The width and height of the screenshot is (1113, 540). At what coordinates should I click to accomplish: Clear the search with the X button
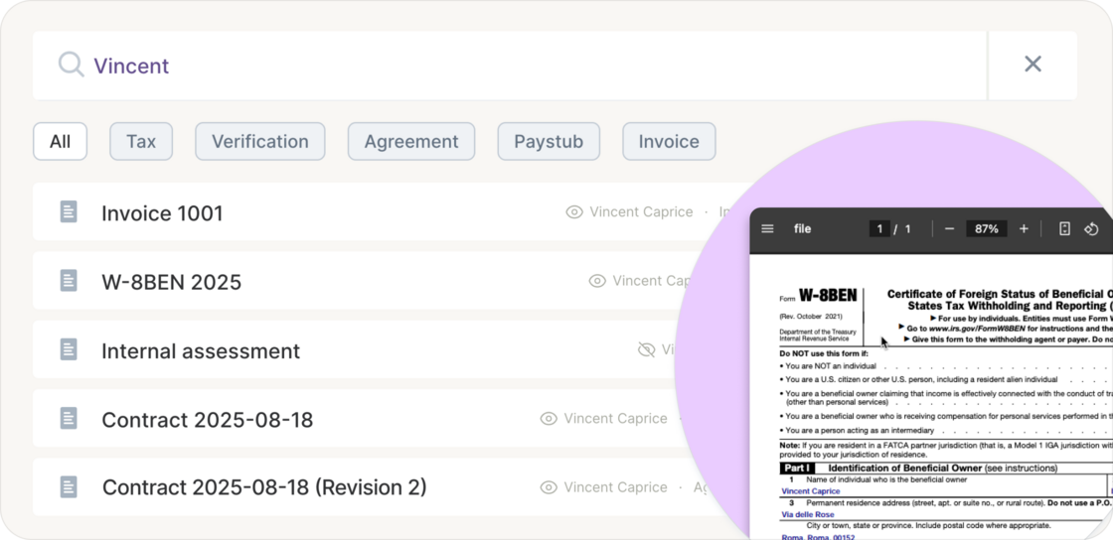point(1033,65)
